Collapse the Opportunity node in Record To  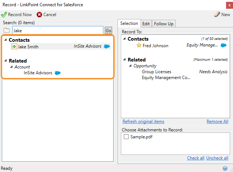pos(130,66)
